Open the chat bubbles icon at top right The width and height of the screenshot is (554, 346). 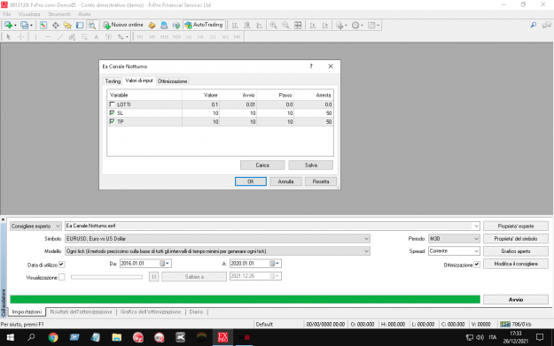(547, 25)
